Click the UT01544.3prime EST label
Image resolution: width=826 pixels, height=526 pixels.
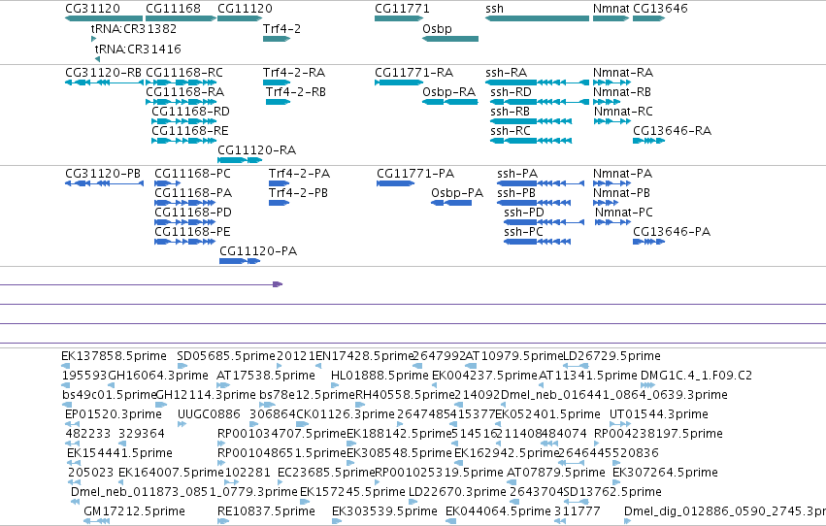point(659,414)
